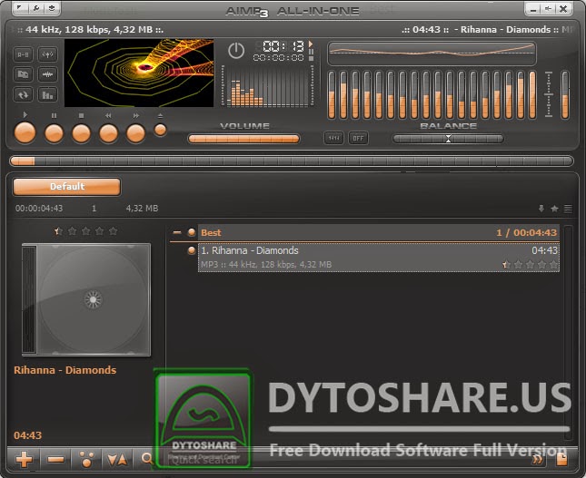This screenshot has height=478, width=586.
Task: Open the audio library folder button
Action: 24,74
